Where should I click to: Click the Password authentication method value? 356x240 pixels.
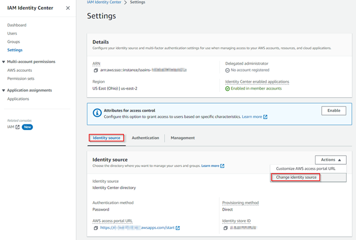pos(101,209)
